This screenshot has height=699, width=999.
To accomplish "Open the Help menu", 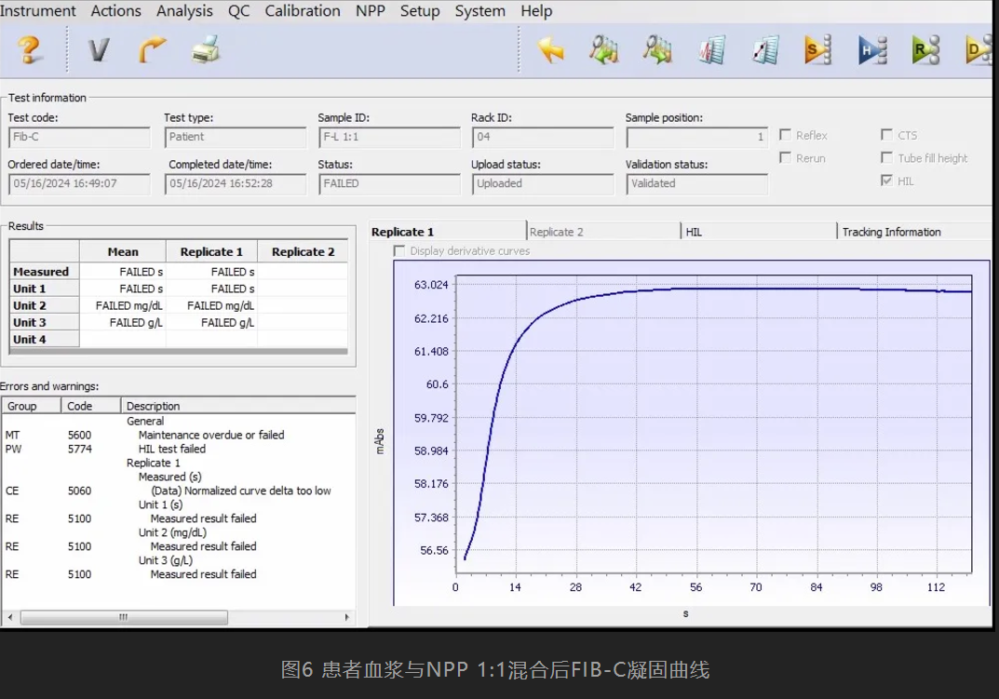I will (536, 11).
